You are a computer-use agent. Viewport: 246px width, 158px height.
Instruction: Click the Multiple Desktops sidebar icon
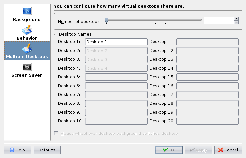(x=27, y=49)
